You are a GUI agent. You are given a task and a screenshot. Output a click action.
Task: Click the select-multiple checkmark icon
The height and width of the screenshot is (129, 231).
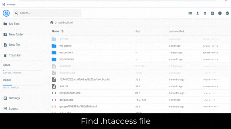227,13
